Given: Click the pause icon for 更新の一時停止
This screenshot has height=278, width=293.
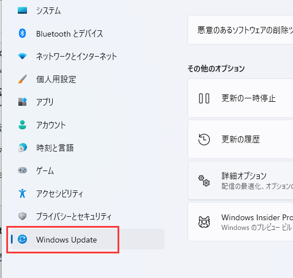Looking at the screenshot, I should [x=204, y=98].
